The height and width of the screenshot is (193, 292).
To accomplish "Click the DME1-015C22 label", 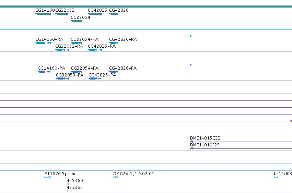I will 205,138.
